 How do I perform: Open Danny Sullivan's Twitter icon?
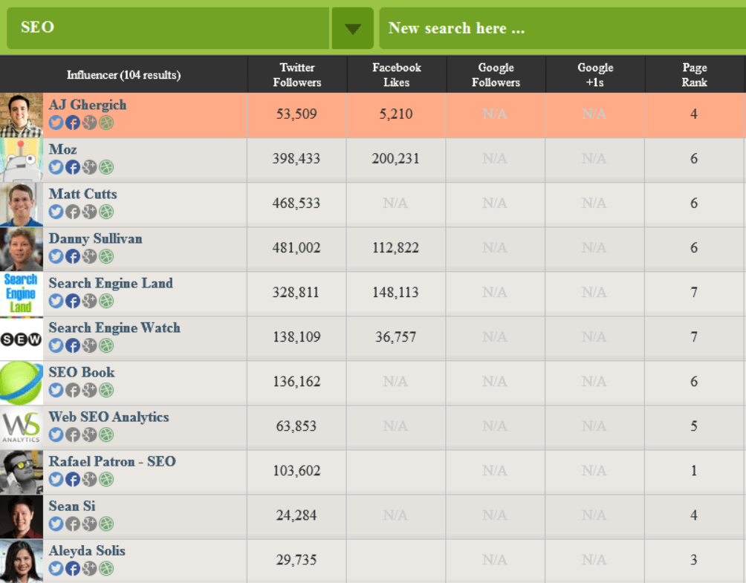[56, 256]
